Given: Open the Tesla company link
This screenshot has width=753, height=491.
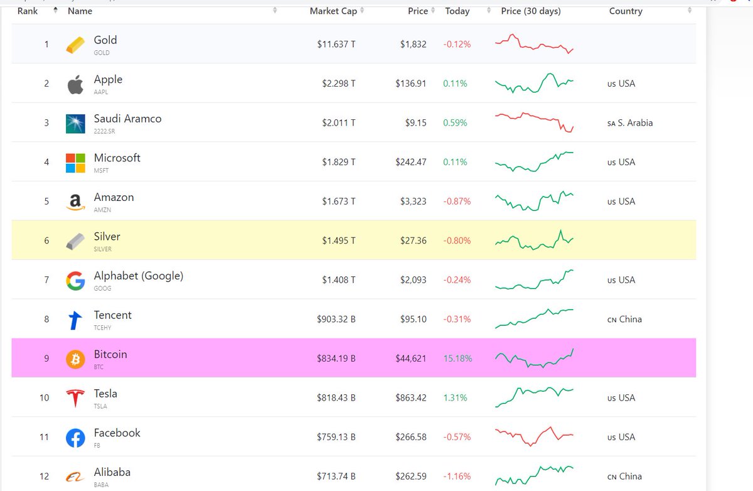Looking at the screenshot, I should pyautogui.click(x=105, y=394).
